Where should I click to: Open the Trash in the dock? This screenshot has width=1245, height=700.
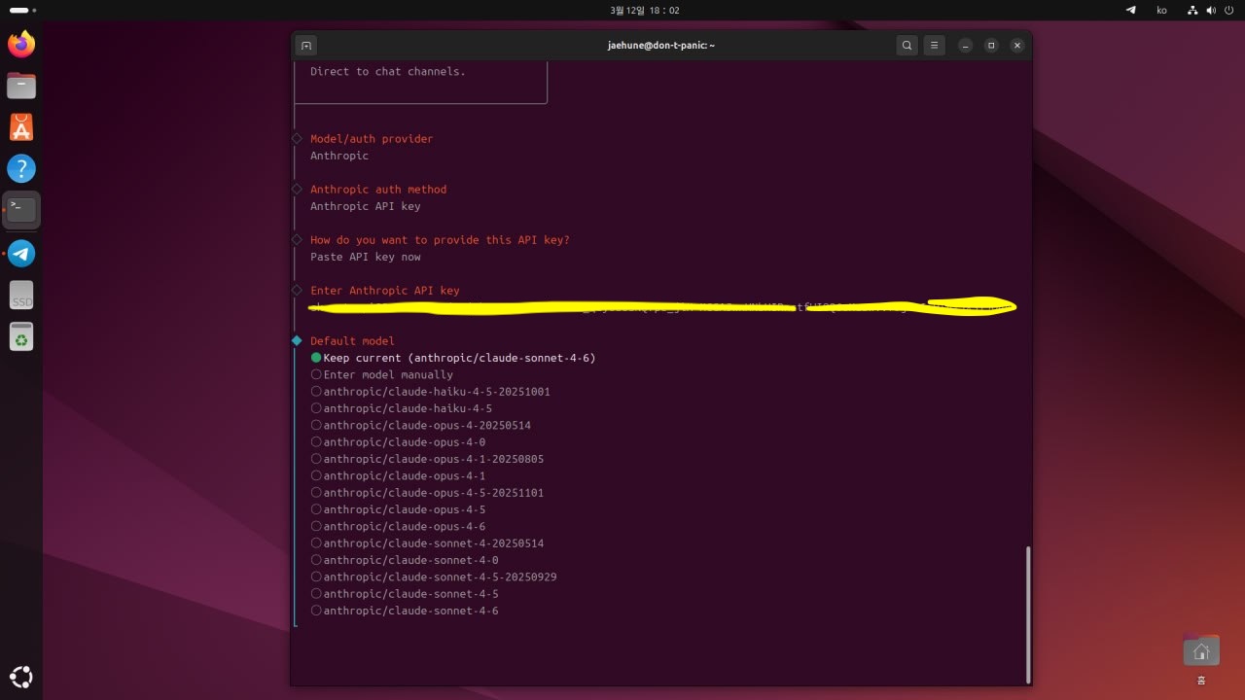21,337
